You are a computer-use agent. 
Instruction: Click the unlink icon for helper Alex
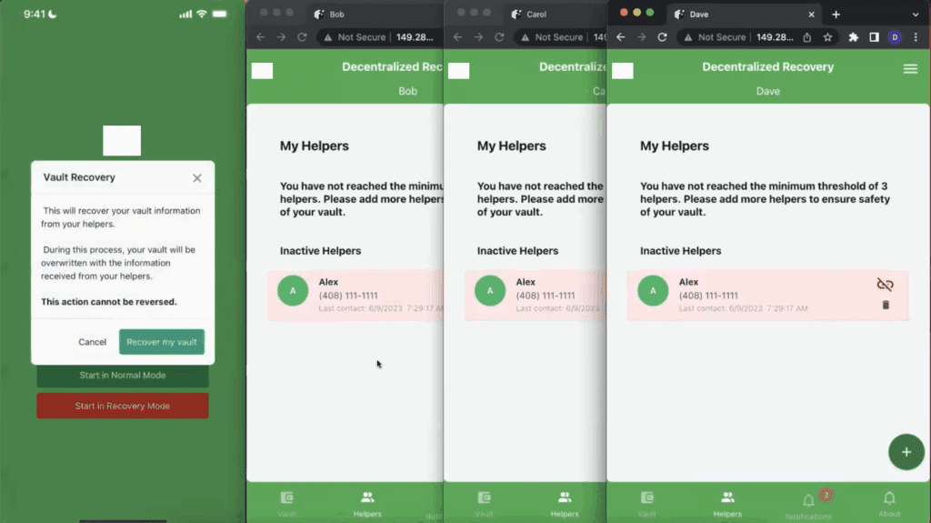pos(885,285)
